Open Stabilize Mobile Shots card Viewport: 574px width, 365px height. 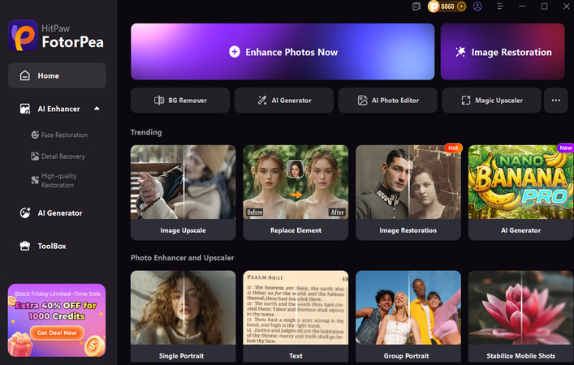pyautogui.click(x=521, y=316)
